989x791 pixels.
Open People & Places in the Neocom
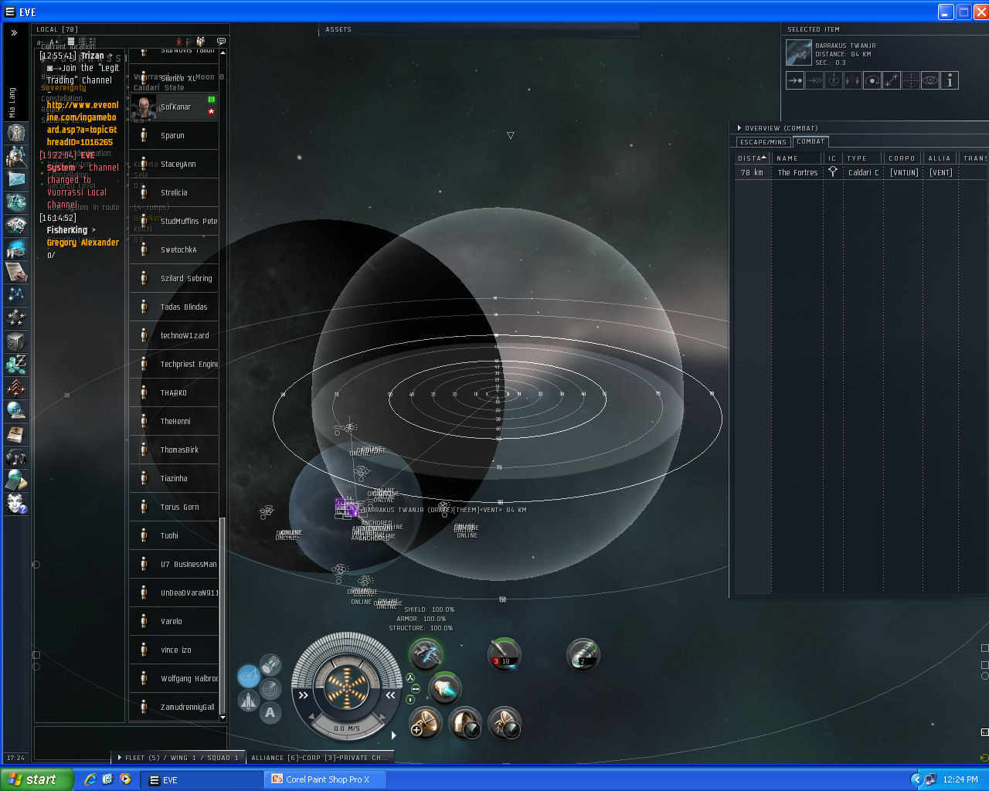(16, 155)
